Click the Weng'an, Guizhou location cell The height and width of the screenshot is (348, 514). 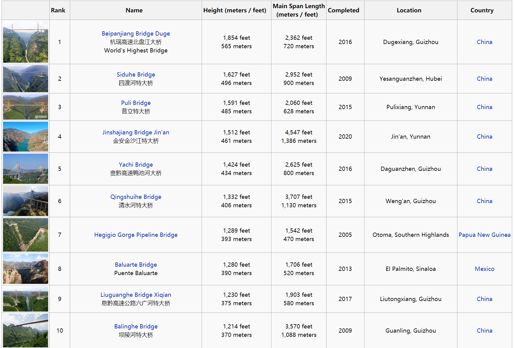(x=410, y=201)
